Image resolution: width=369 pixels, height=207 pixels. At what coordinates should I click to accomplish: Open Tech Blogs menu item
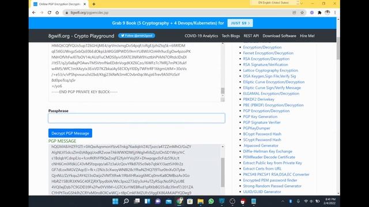click(231, 36)
